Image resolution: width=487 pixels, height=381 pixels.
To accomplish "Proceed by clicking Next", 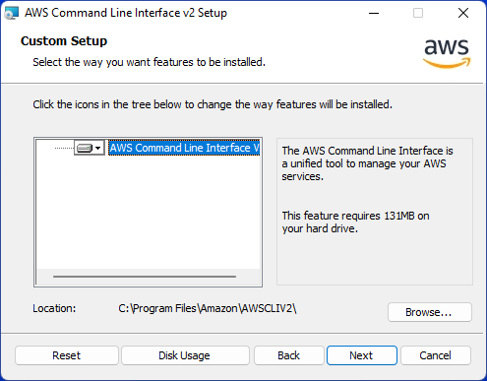I will pos(362,355).
